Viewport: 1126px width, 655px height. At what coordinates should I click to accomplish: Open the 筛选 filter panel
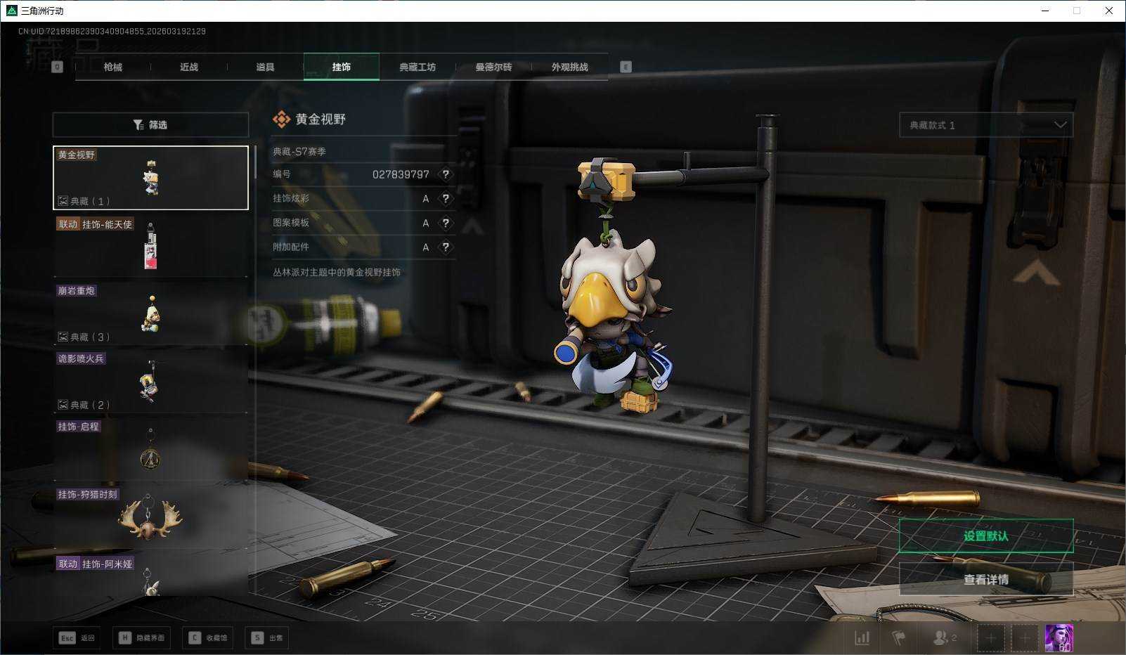(150, 125)
